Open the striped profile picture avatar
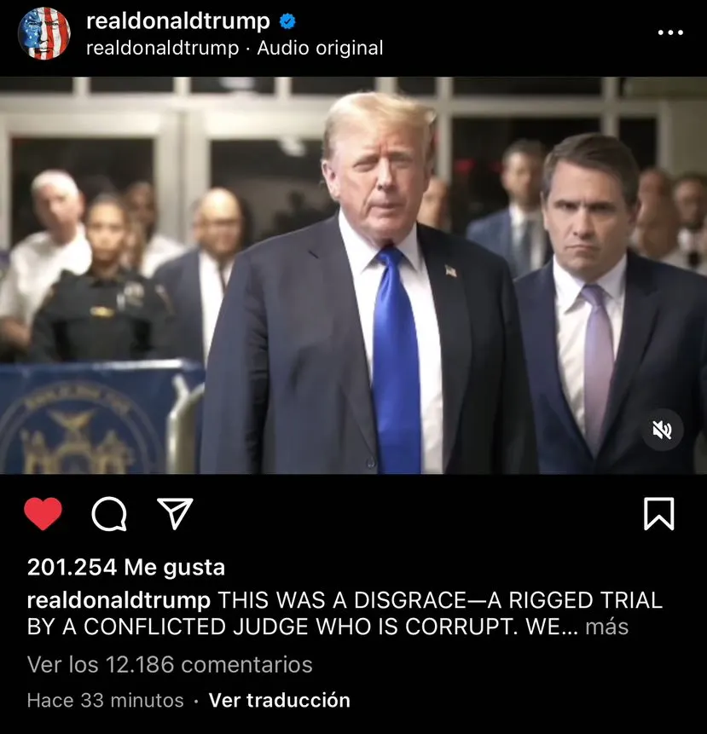 click(x=44, y=33)
